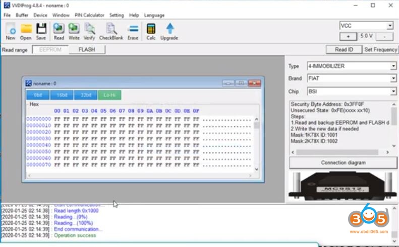
Task: Click log line End communication
Action: pos(78,229)
